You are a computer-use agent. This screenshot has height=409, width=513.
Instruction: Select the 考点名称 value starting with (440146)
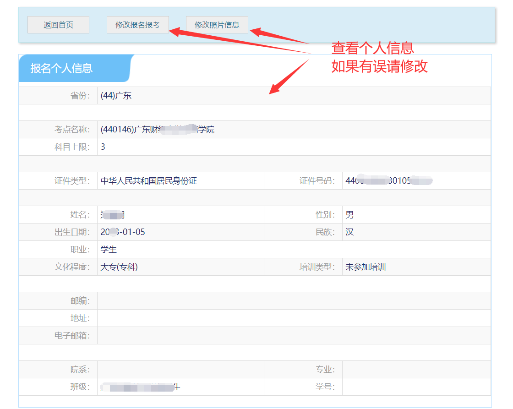tap(157, 130)
